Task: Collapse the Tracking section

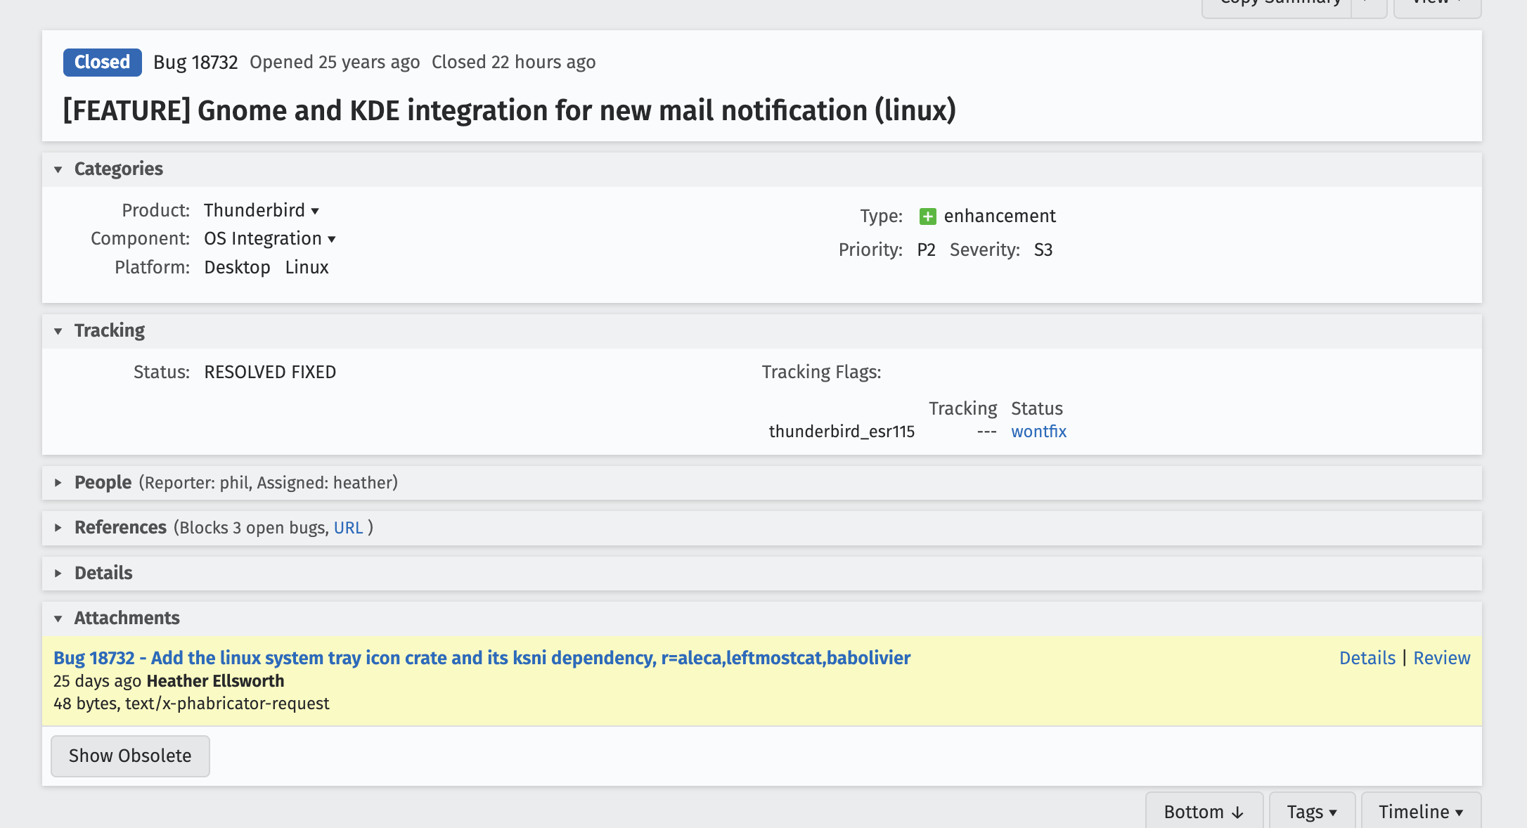Action: click(58, 331)
